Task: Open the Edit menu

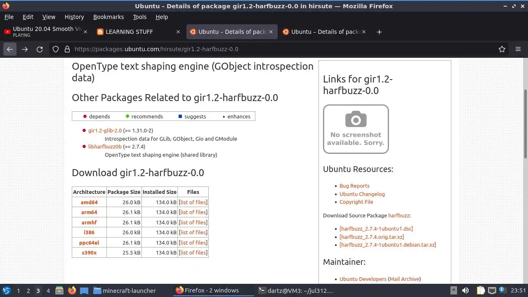Action: (28, 17)
